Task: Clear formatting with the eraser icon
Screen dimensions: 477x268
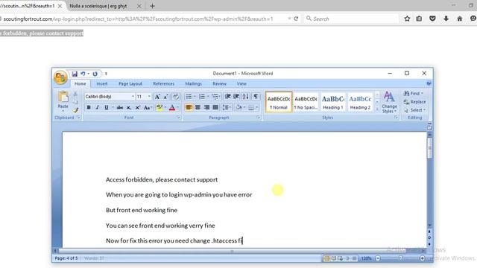Action: tap(176, 97)
